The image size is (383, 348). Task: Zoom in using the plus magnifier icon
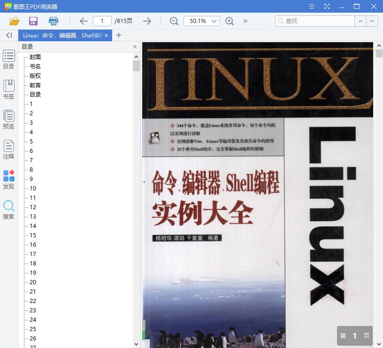tap(230, 21)
